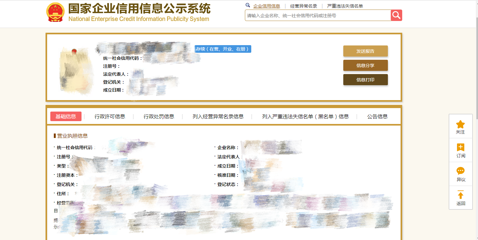Click the 订阅 subscribe bookmark icon
Screen dimensions: 478x240
tap(460, 147)
